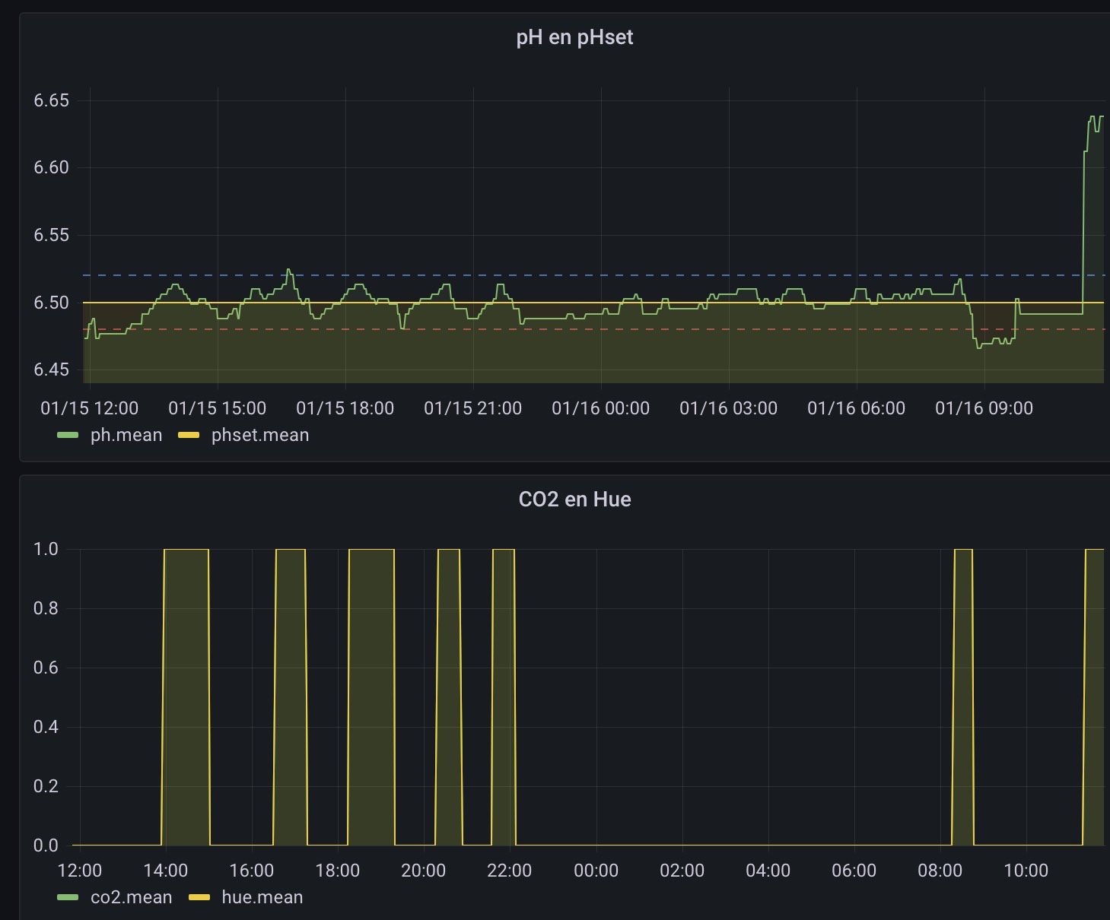Toggle the co2.mean series in the legend
Viewport: 1110px width, 920px height.
[131, 897]
